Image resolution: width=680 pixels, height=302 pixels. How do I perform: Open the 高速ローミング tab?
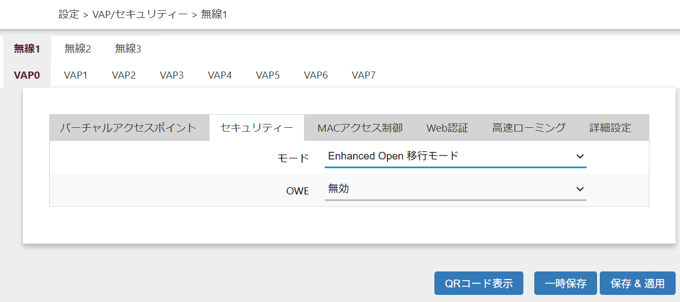tap(529, 128)
